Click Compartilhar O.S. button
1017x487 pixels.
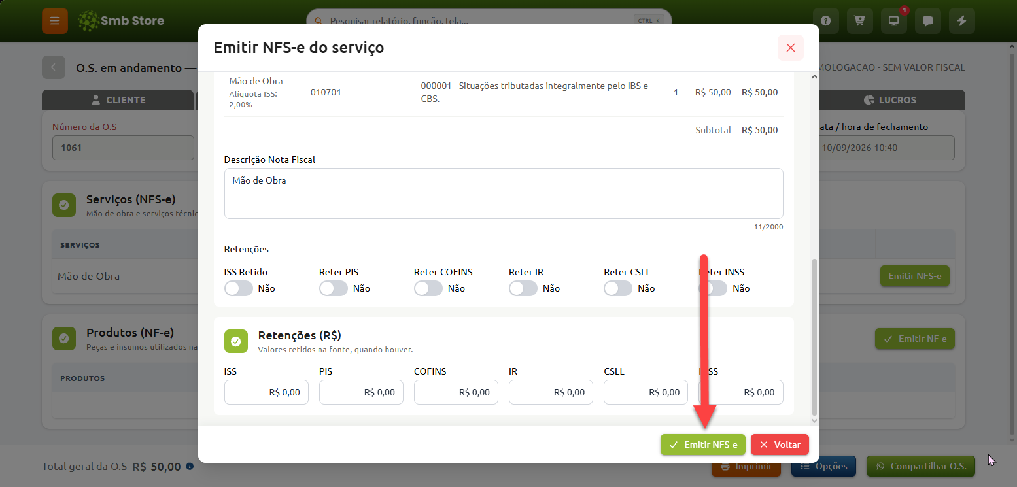pyautogui.click(x=921, y=467)
